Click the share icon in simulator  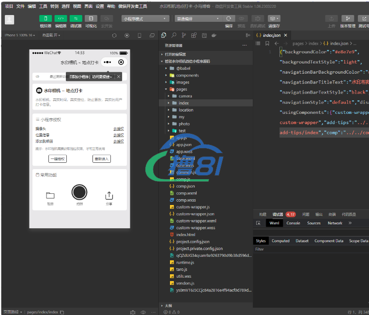click(109, 196)
